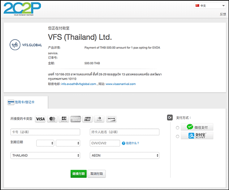Click the American Express card icon
Screen dimensions: 229x190
(76, 119)
